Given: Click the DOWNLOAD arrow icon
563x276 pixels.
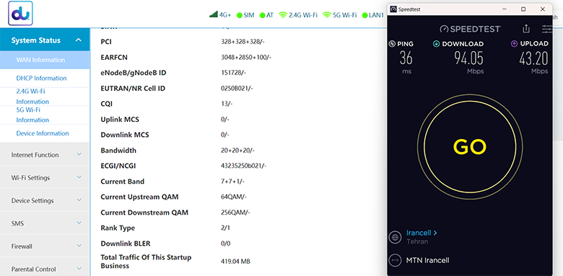Looking at the screenshot, I should [436, 44].
